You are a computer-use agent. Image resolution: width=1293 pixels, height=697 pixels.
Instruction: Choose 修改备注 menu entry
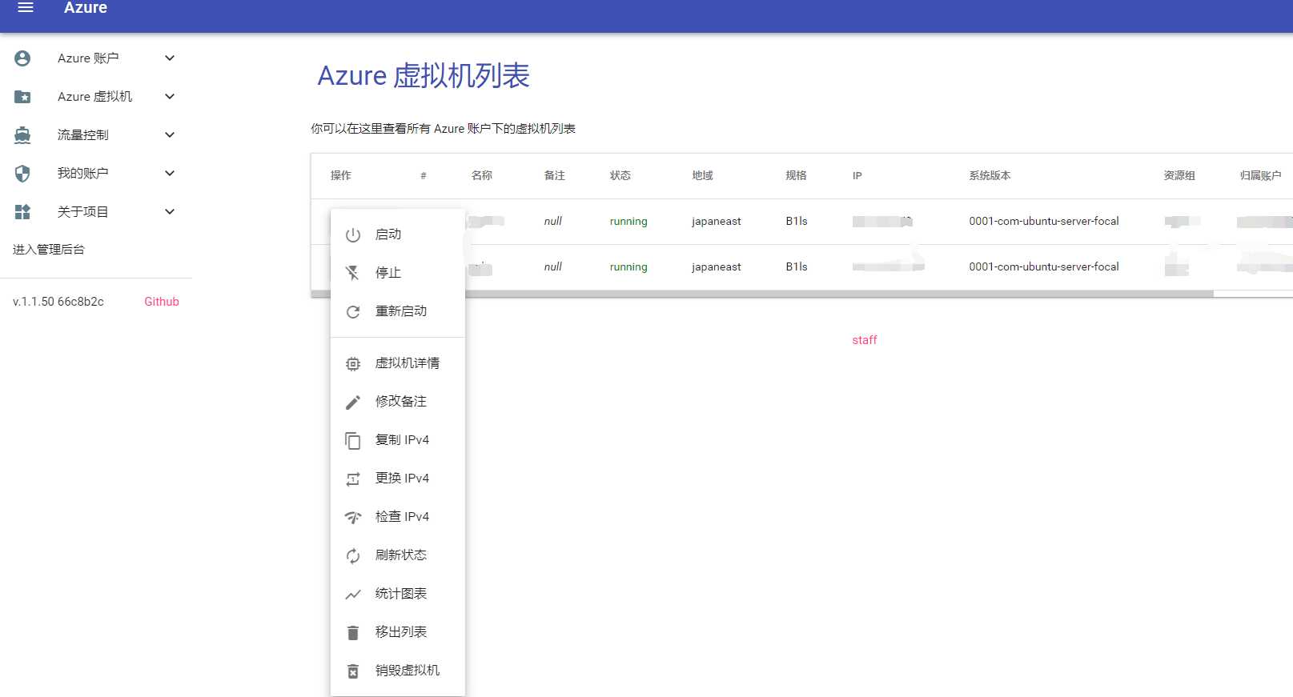(x=398, y=402)
